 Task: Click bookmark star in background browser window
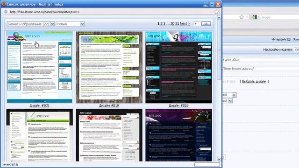[242, 17]
